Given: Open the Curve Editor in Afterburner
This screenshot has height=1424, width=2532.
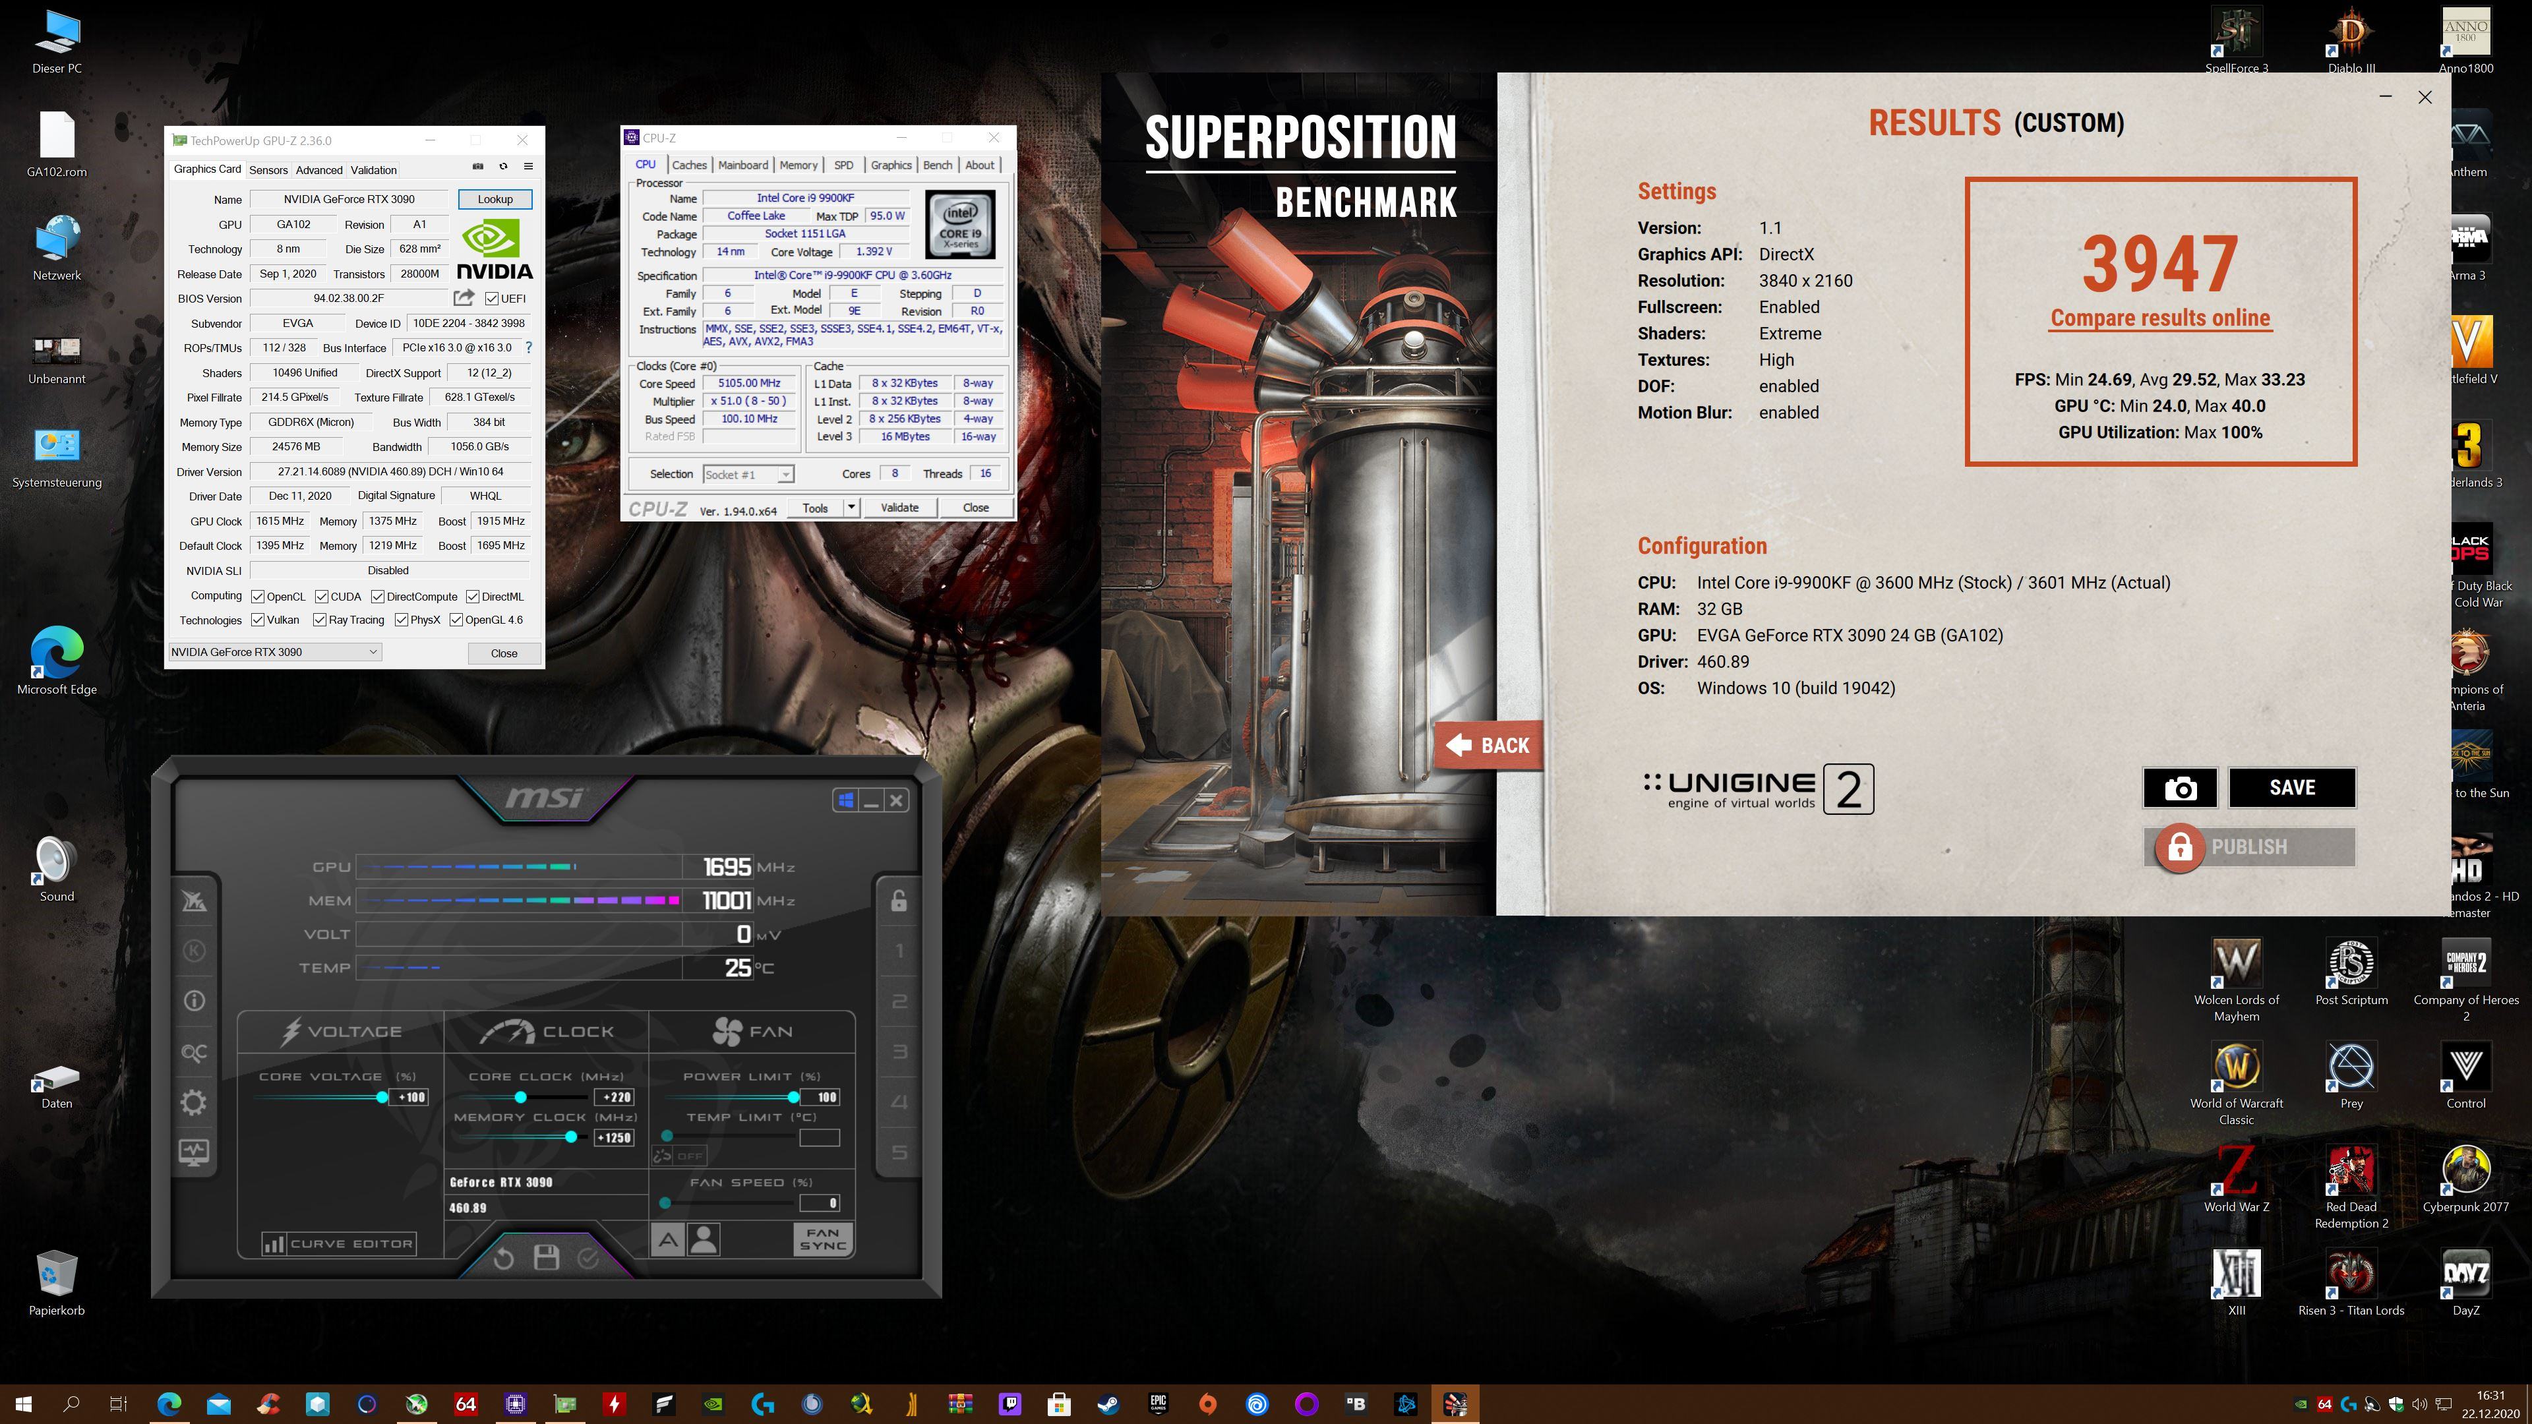Looking at the screenshot, I should click(x=338, y=1243).
